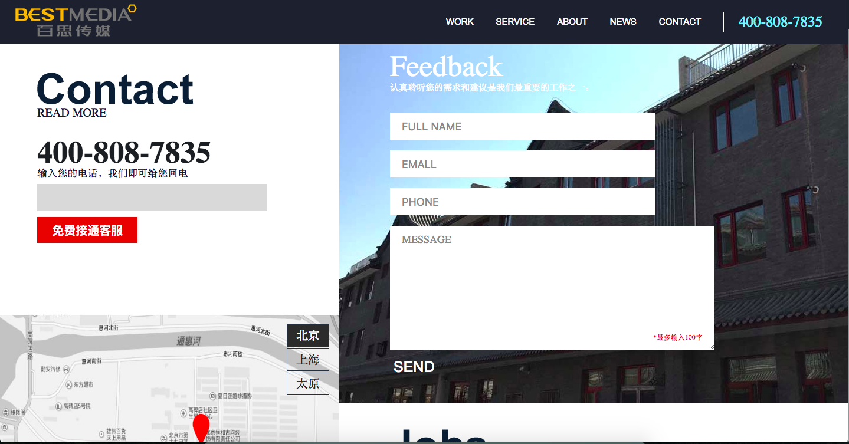
Task: Click the 雄伟百货 shop marker on map
Action: (102, 435)
